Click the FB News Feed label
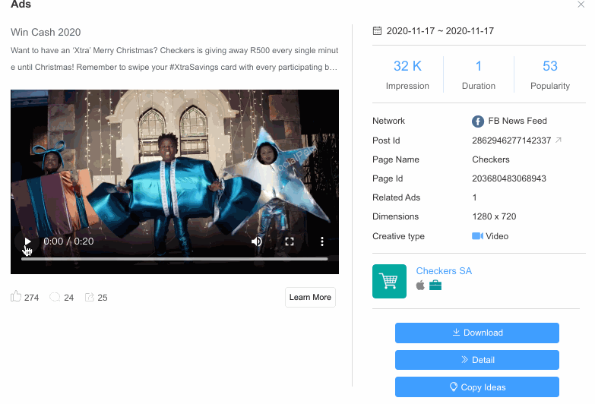This screenshot has width=595, height=404. [517, 121]
